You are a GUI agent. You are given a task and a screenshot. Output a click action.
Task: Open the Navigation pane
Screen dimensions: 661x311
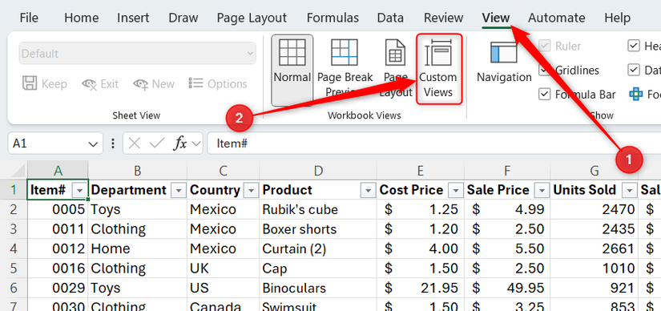pos(504,63)
